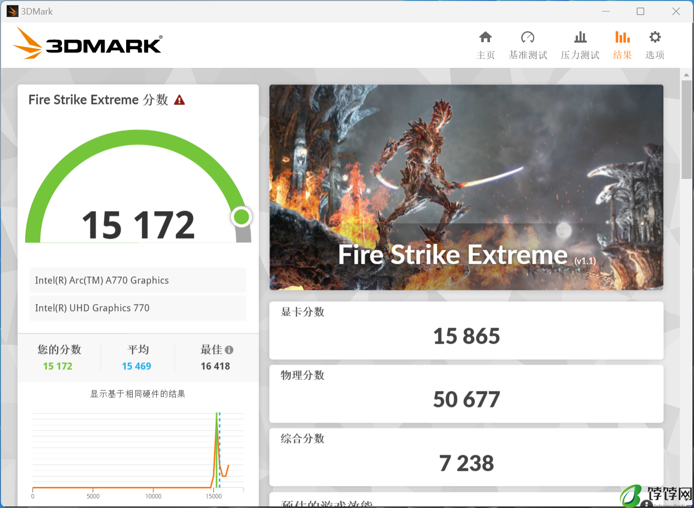Click the average score 15 469
Image resolution: width=694 pixels, height=508 pixels.
(x=137, y=366)
